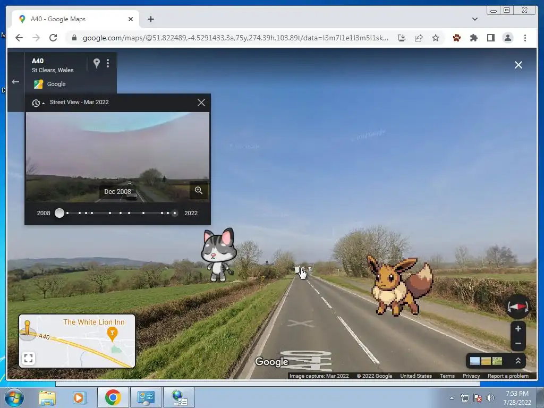Expand the minimap to full screen
The image size is (544, 408).
tap(29, 358)
